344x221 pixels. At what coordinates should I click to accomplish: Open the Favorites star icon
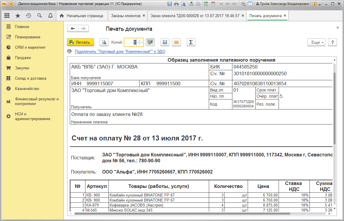18,16
